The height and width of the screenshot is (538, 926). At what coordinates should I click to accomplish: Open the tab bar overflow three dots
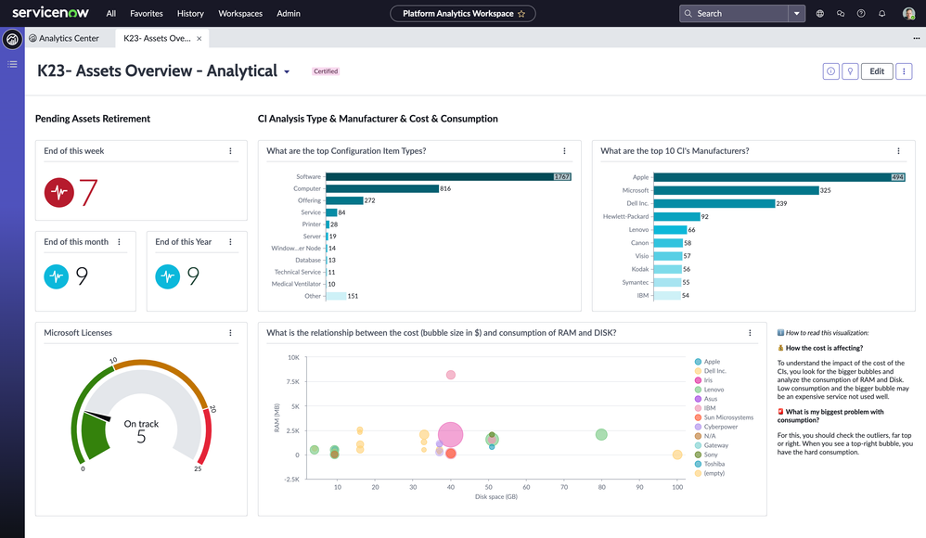(916, 38)
